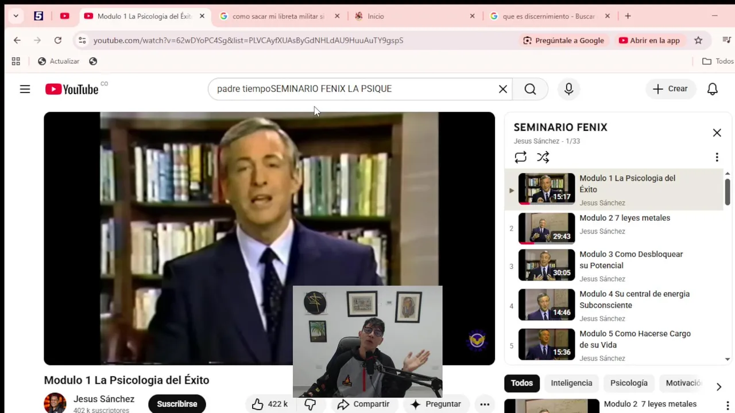Image resolution: width=735 pixels, height=413 pixels.
Task: Click Pregúntale a Google lens button
Action: click(563, 40)
